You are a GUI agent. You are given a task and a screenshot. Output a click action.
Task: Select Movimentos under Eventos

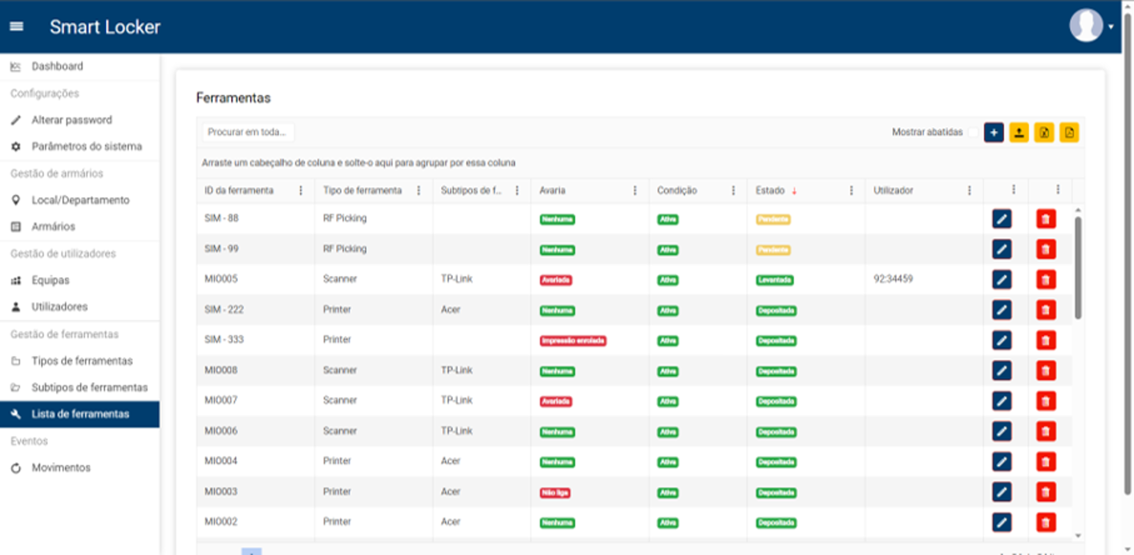[x=62, y=467]
